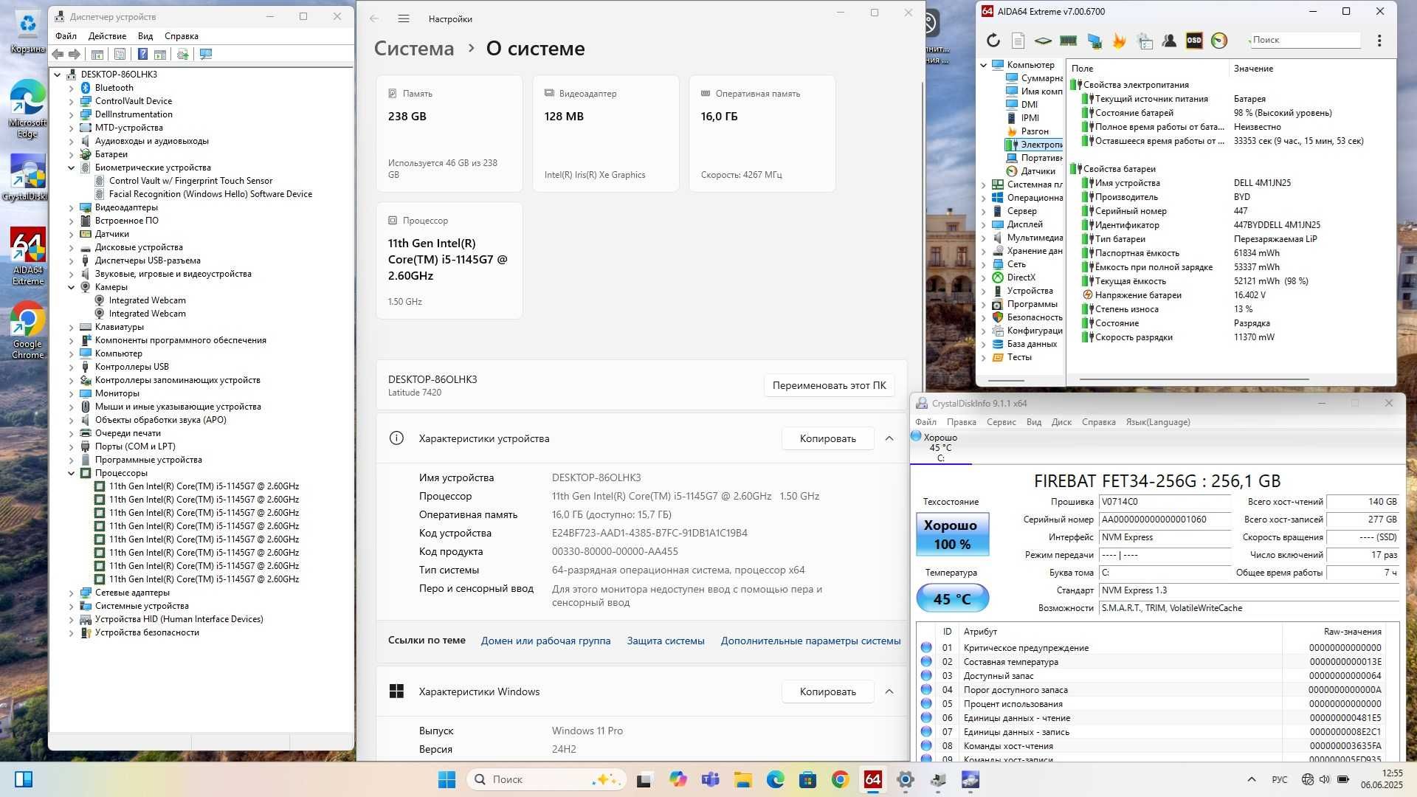Click the back arrow in Device Manager toolbar

(58, 54)
